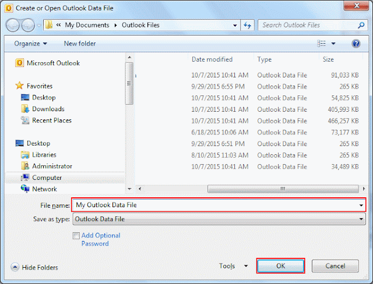Open the Downloads folder icon
This screenshot has width=373, height=284.
click(x=25, y=109)
